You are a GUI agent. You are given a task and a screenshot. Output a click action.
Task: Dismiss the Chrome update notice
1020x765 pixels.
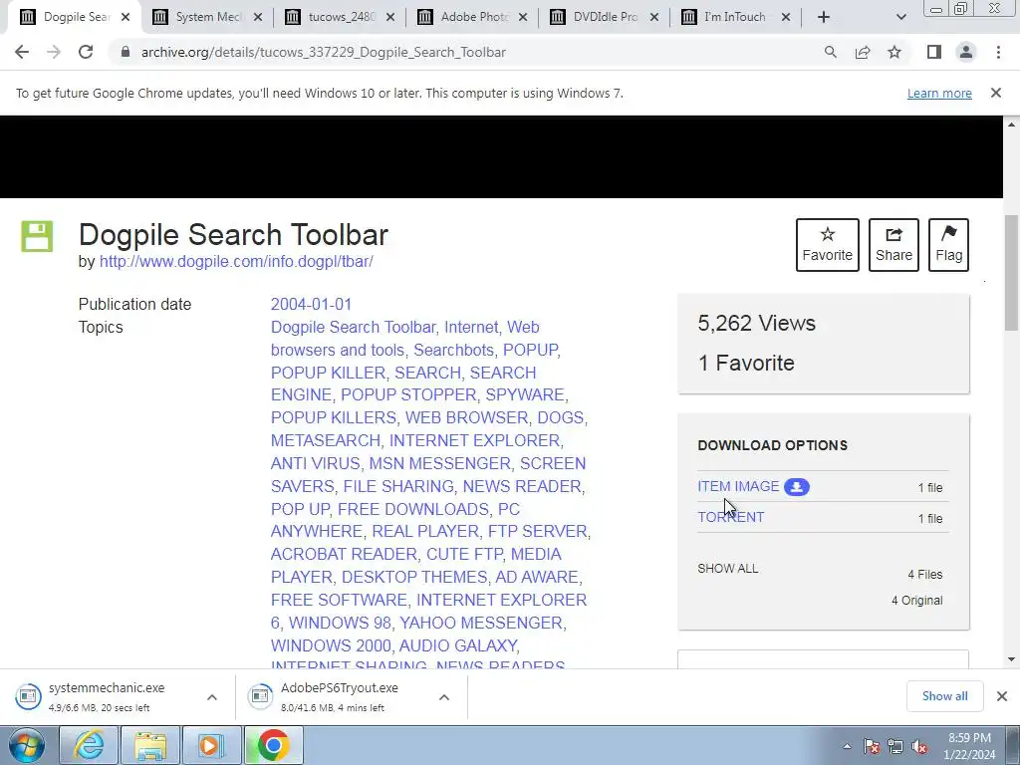point(995,93)
